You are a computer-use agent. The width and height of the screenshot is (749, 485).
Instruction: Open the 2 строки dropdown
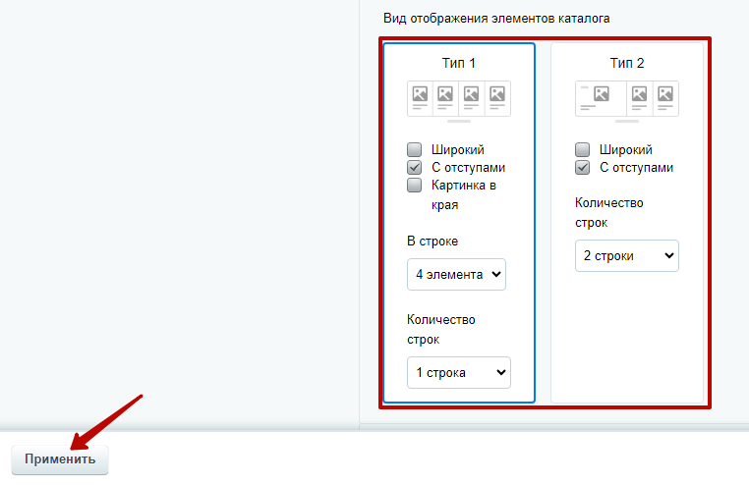tap(627, 255)
